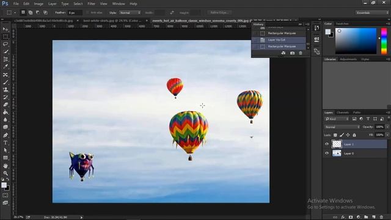Select the Magic Wand tool
Image resolution: width=391 pixels, height=220 pixels.
[x=5, y=51]
